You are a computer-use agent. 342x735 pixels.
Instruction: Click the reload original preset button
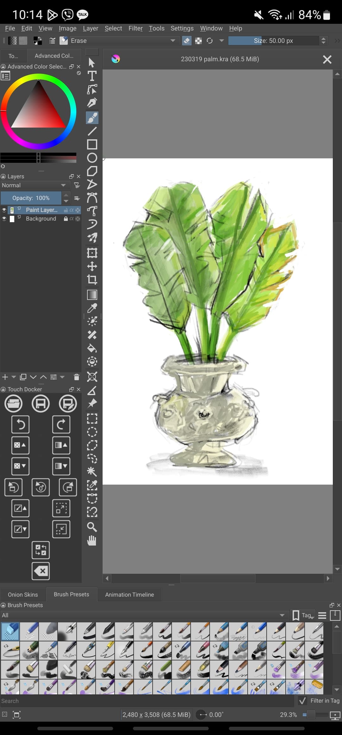pos(210,41)
